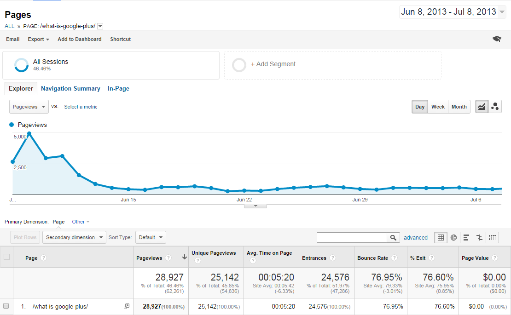Viewport: 511px width, 315px height.
Task: Open the page path dropdown arrow
Action: point(100,26)
